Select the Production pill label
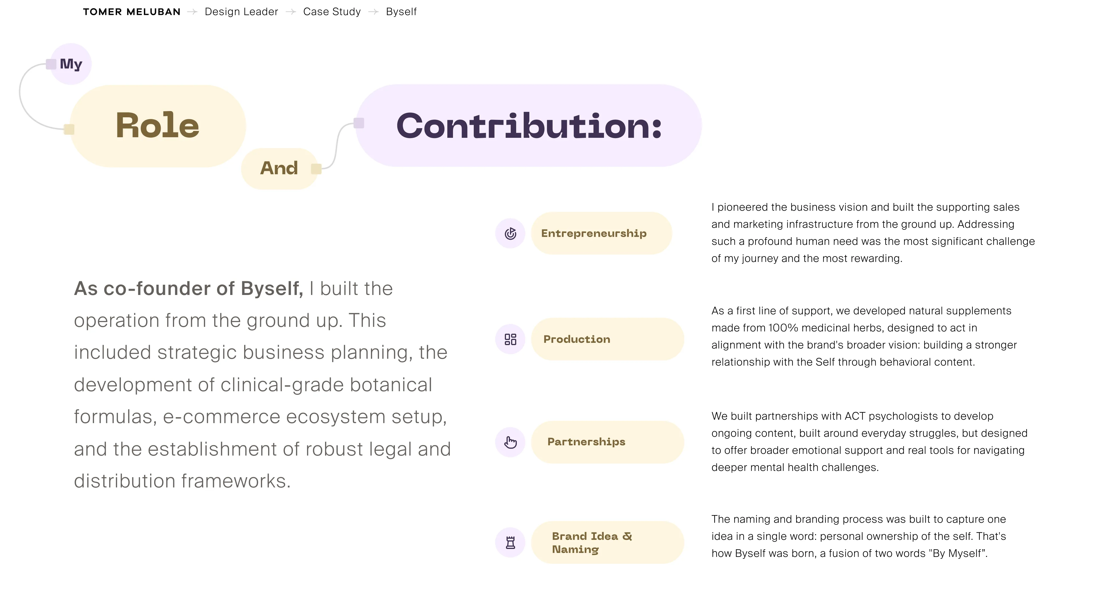 point(607,339)
